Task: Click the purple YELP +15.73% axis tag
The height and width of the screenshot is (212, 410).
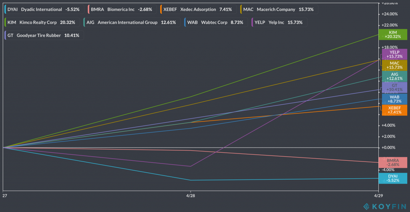Action: click(x=394, y=54)
